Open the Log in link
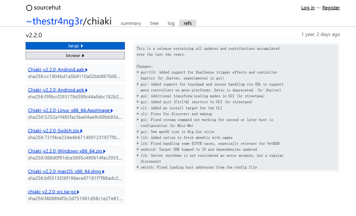The image size is (356, 216). coord(308,8)
